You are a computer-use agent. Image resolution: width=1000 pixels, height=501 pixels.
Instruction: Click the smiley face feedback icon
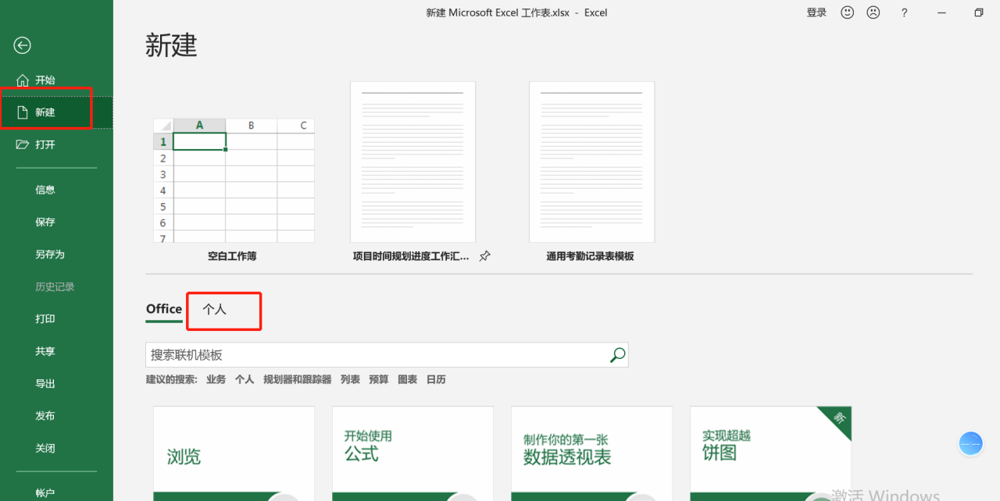(x=848, y=12)
